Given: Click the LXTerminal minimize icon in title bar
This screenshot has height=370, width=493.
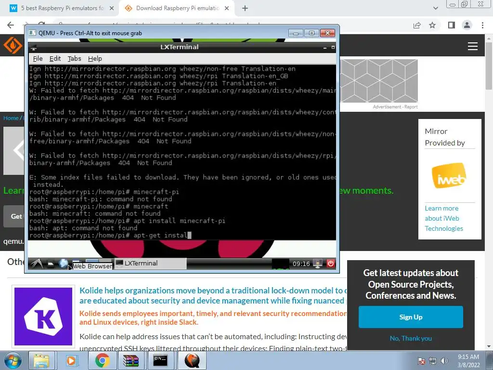Looking at the screenshot, I should [325, 48].
